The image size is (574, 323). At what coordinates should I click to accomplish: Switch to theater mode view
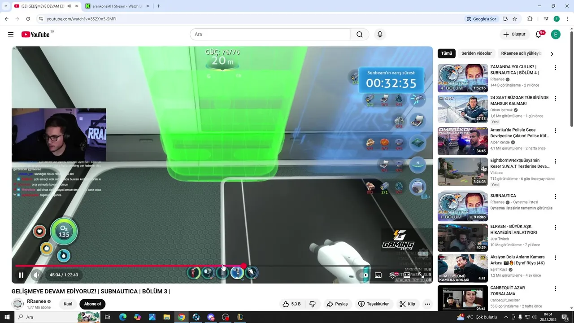tap(407, 275)
